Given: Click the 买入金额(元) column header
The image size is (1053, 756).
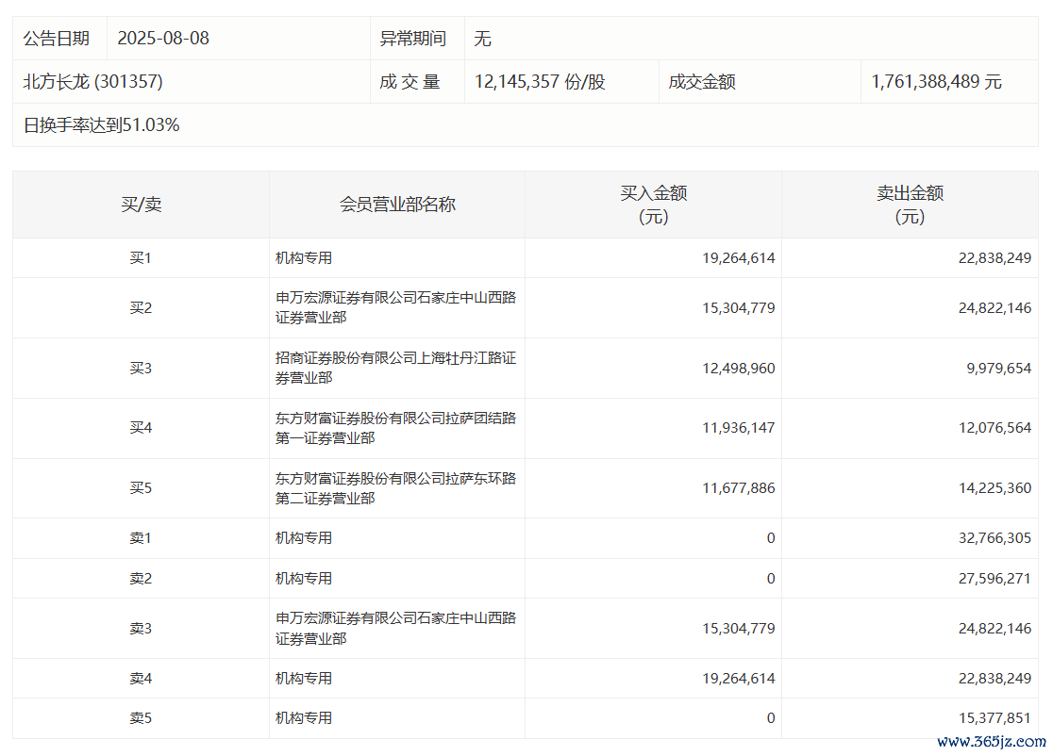Looking at the screenshot, I should point(654,205).
